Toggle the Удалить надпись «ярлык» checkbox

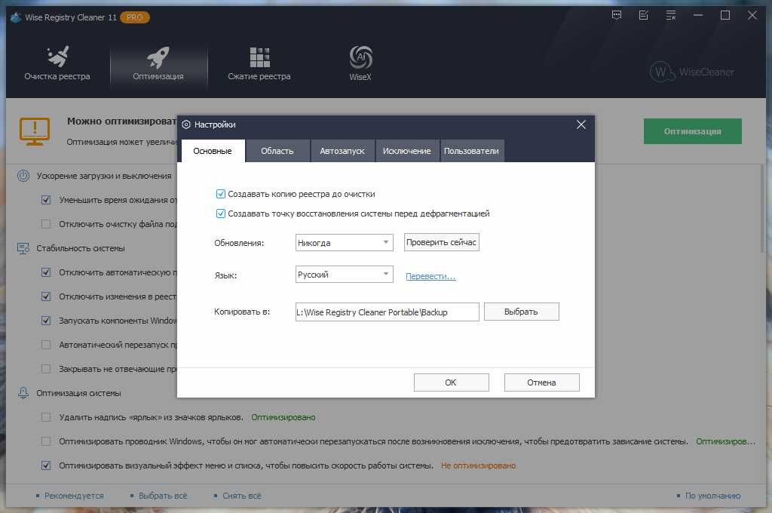pos(46,417)
